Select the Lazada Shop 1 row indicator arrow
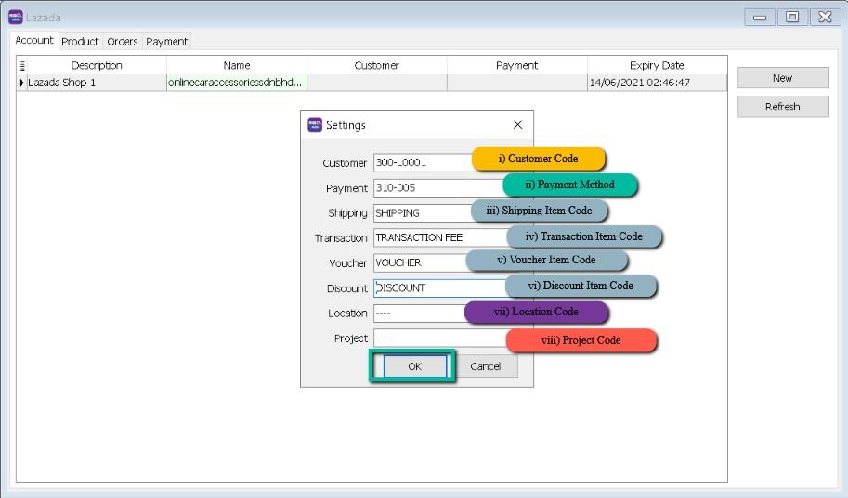The image size is (848, 498). [x=22, y=83]
